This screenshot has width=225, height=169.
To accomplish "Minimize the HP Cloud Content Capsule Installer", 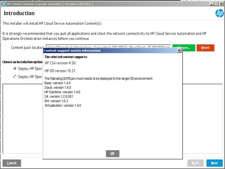I will (211, 4).
